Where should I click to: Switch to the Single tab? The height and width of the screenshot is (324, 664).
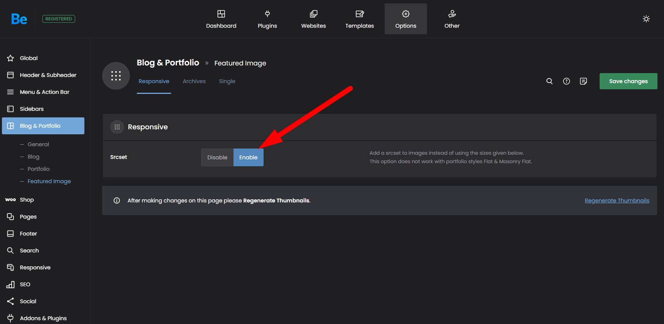tap(227, 81)
